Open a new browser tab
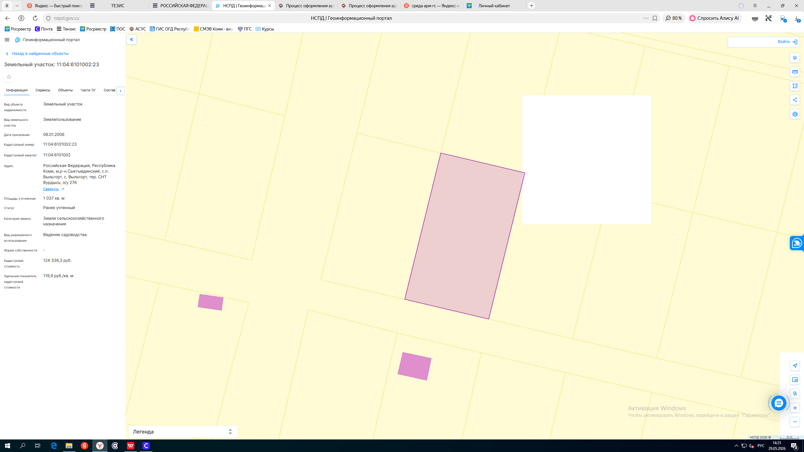 [x=531, y=6]
